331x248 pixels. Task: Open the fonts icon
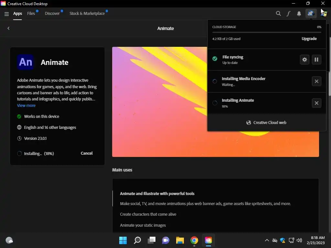click(288, 14)
